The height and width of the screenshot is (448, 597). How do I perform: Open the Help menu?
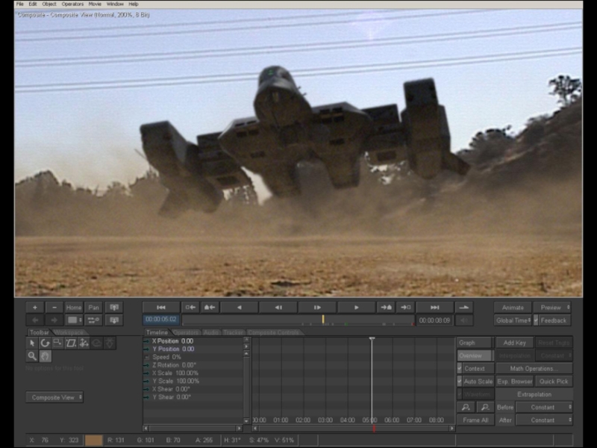pos(134,4)
